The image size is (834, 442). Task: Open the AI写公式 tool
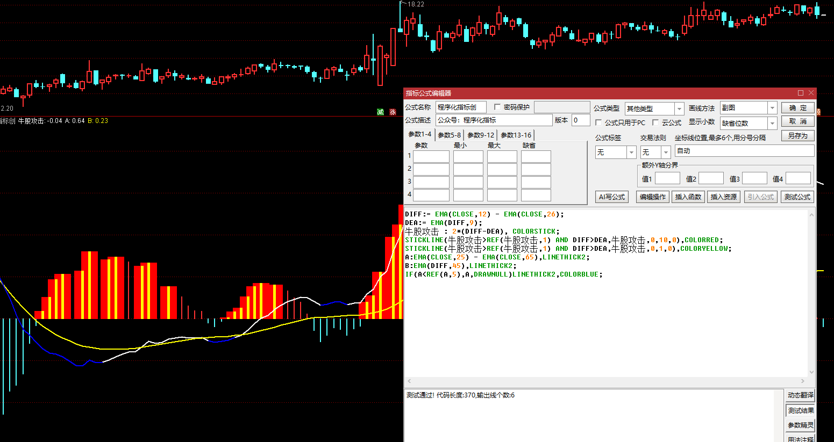(612, 197)
